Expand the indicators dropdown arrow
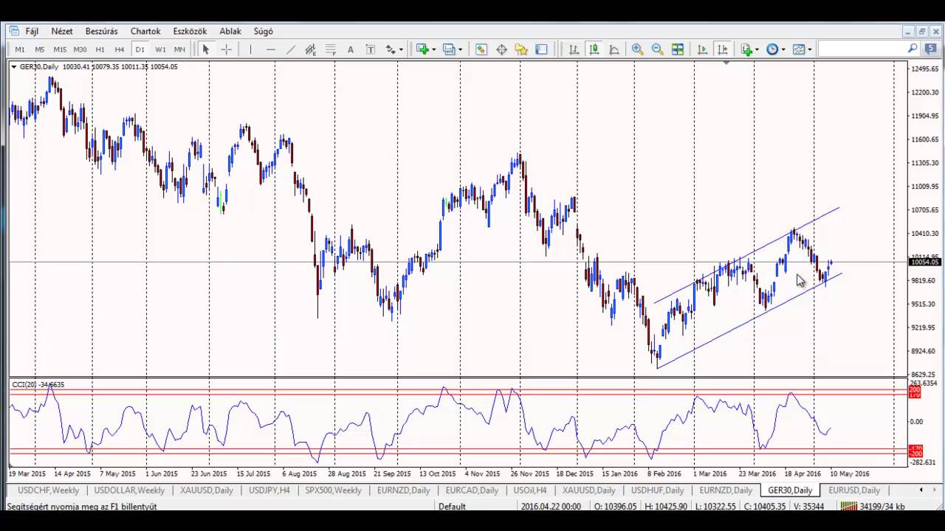This screenshot has width=945, height=531. [x=757, y=49]
